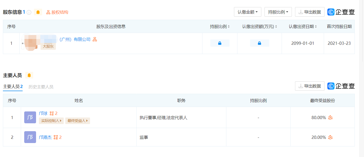The image size is (364, 157).
Task: Open the 认缴金额 dropdown
Action: coord(247,12)
